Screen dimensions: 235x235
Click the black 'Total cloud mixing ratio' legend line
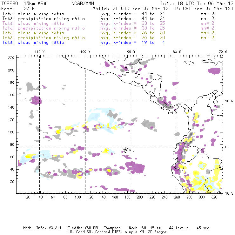tap(33, 14)
